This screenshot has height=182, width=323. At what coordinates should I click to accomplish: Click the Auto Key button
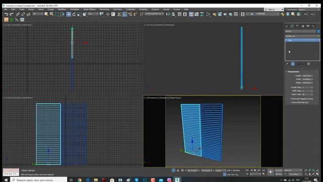[279, 170]
